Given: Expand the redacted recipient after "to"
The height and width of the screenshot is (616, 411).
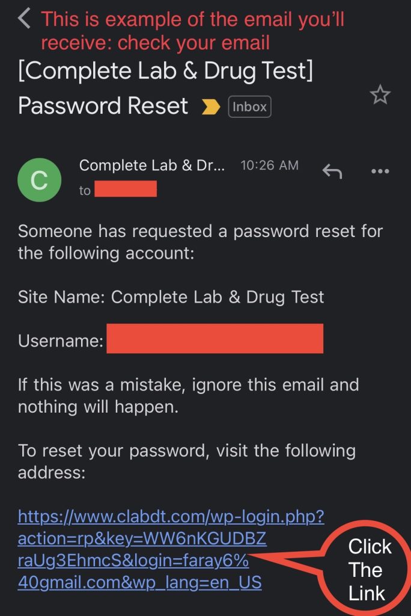Looking at the screenshot, I should tap(126, 190).
